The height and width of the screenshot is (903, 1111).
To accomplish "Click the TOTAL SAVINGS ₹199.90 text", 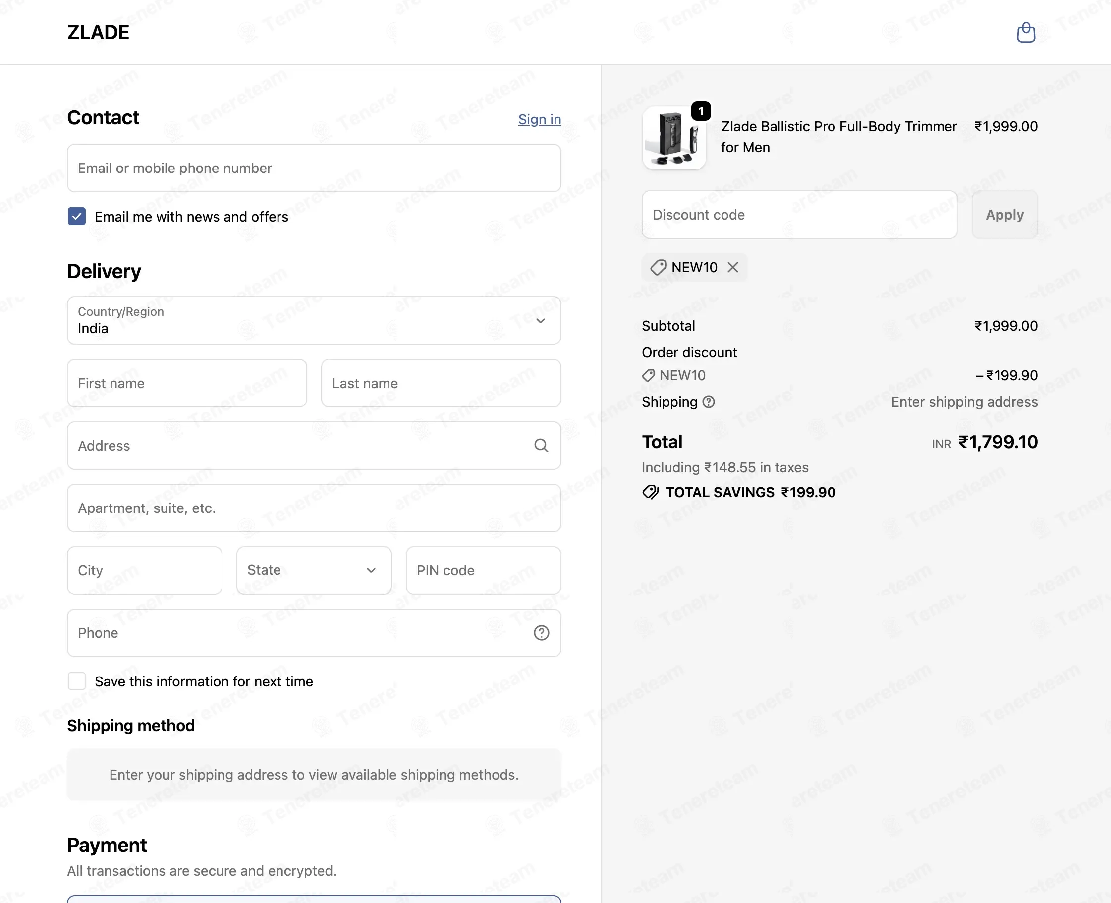I will pos(751,492).
